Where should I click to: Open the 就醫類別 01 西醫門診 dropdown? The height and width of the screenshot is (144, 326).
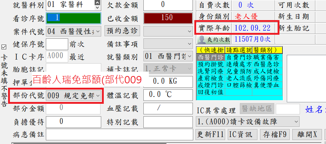click(168, 56)
